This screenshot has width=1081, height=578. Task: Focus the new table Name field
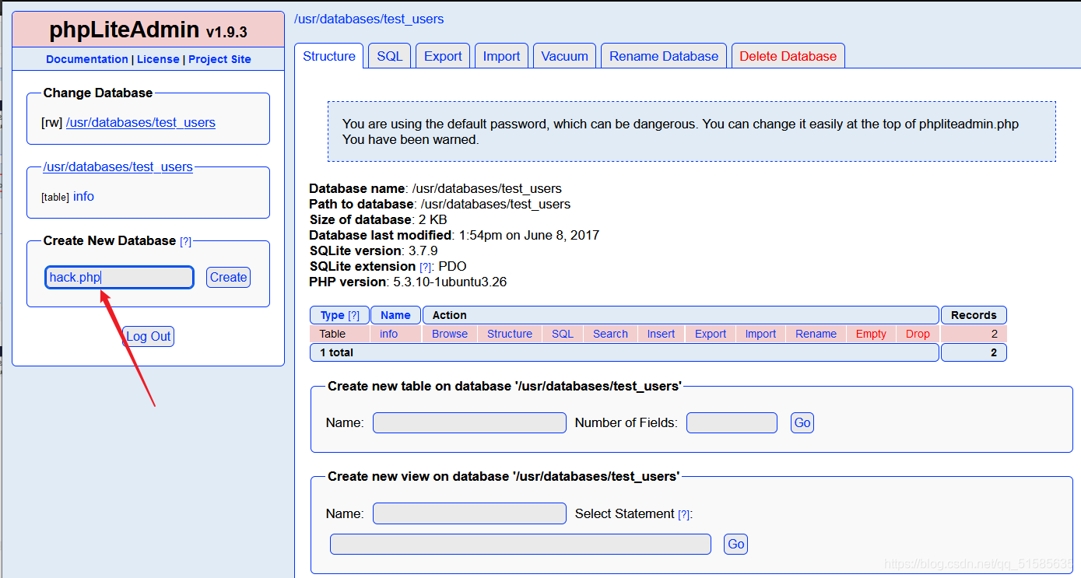pos(469,423)
